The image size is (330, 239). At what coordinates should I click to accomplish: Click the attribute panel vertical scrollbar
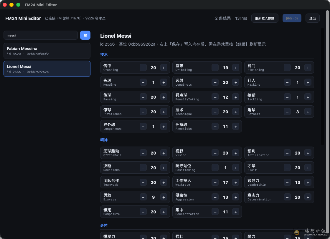[322, 87]
